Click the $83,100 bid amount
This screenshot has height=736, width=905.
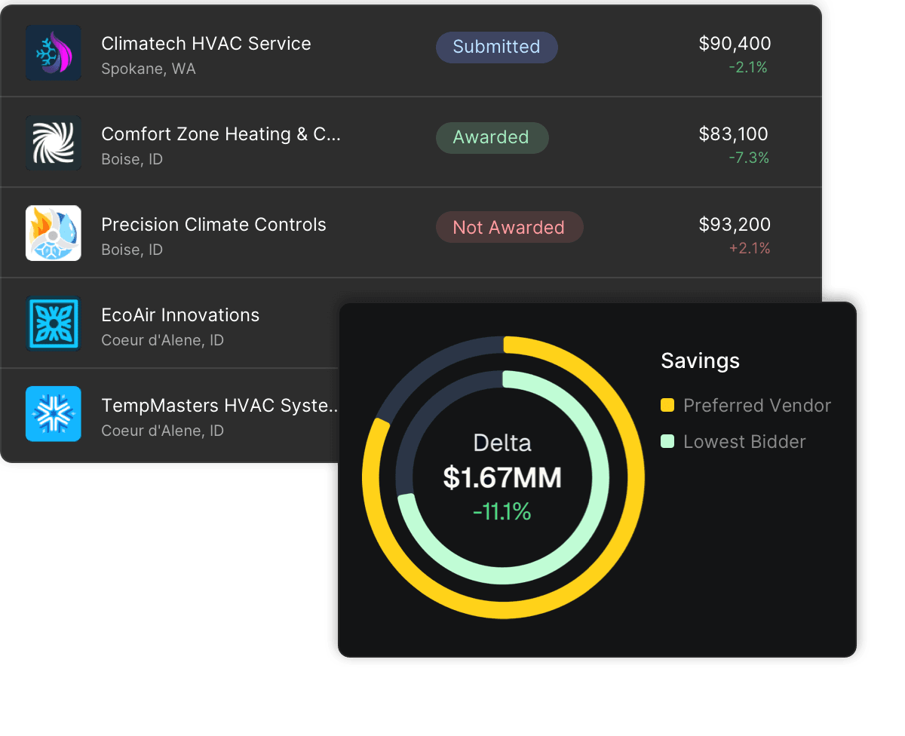733,134
